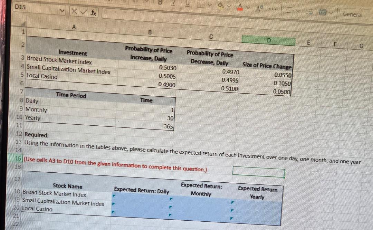The height and width of the screenshot is (230, 373).
Task: Select the Italic formatting icon
Action: pos(174,3)
